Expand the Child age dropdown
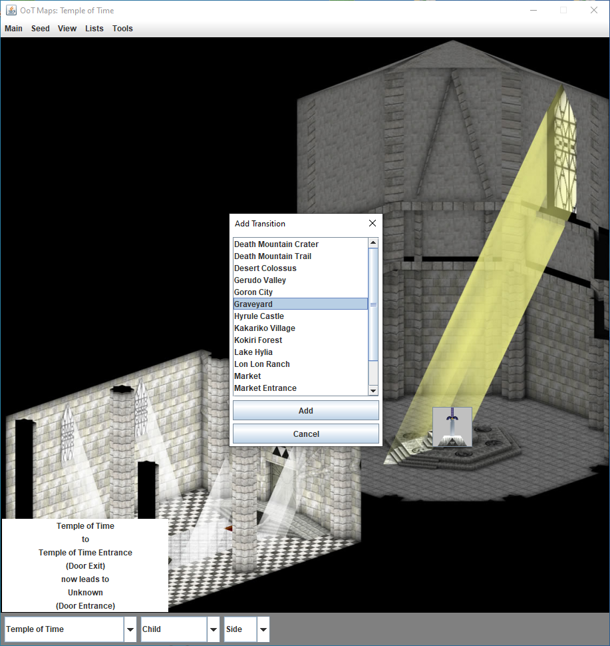The image size is (610, 646). point(214,629)
